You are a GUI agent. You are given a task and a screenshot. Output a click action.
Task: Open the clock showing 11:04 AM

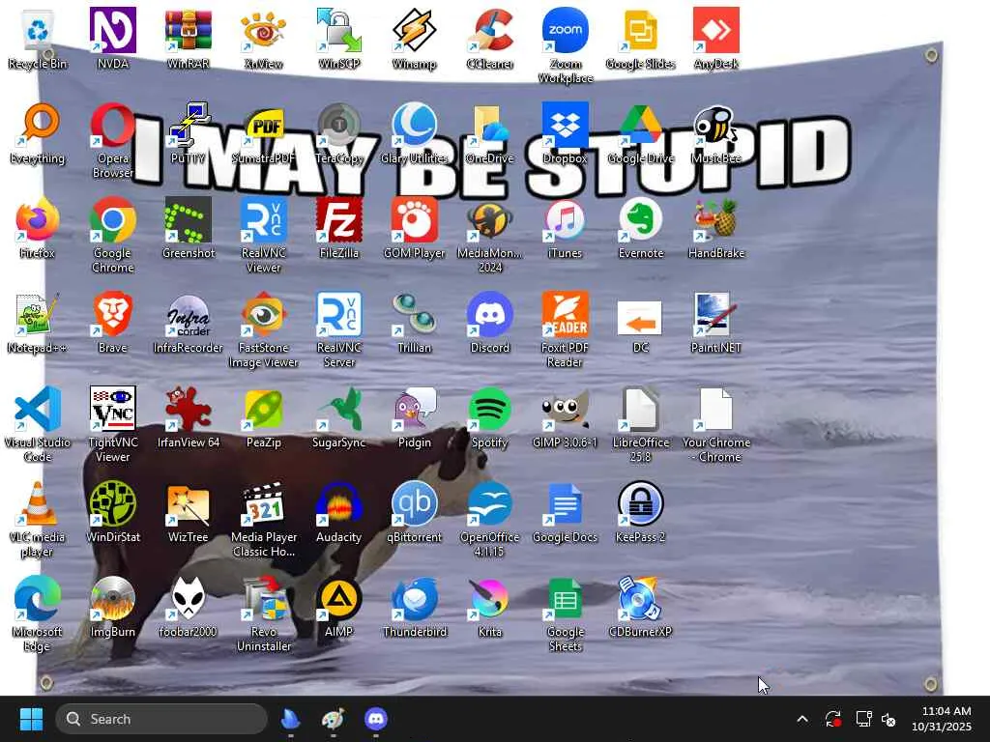click(942, 719)
